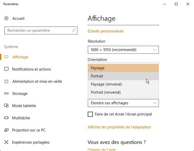Open the Résolution dropdown
194x151 pixels.
pyautogui.click(x=123, y=50)
